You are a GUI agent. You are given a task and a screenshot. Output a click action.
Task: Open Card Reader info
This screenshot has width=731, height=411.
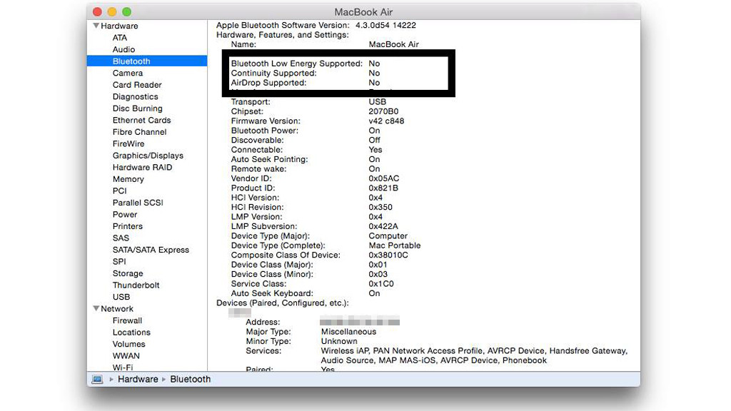[137, 85]
